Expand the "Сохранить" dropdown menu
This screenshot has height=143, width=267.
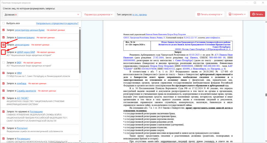(237, 14)
